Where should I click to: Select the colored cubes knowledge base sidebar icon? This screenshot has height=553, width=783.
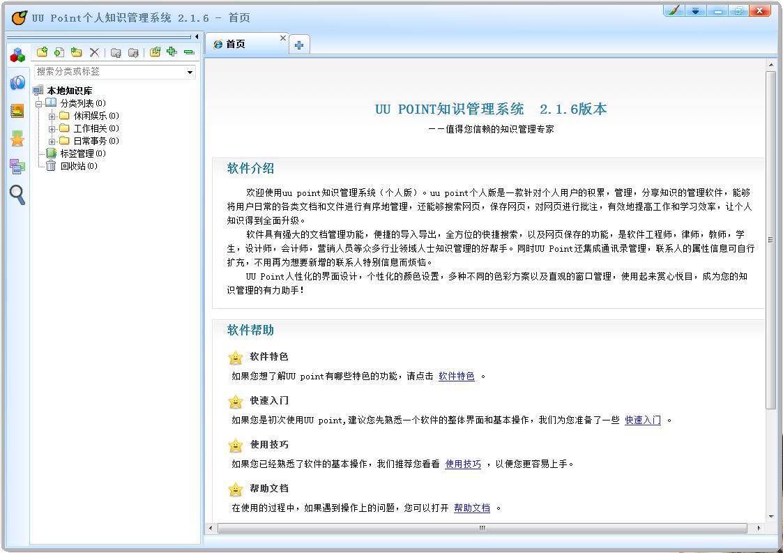click(17, 56)
